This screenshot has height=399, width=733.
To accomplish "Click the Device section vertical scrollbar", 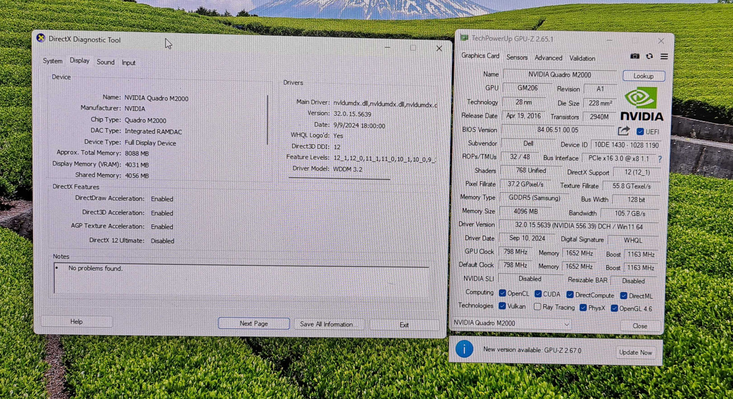I will (x=268, y=120).
